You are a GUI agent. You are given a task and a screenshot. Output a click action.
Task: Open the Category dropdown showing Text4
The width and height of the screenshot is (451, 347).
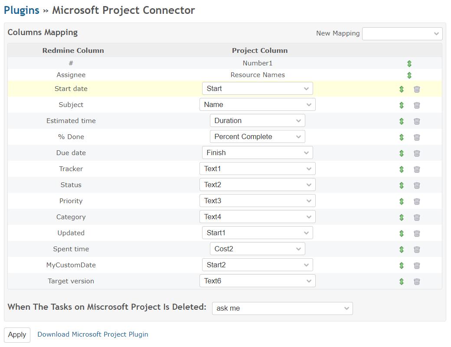(x=258, y=217)
